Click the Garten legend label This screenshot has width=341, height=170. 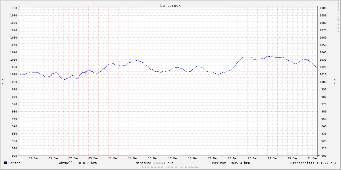tap(14, 163)
